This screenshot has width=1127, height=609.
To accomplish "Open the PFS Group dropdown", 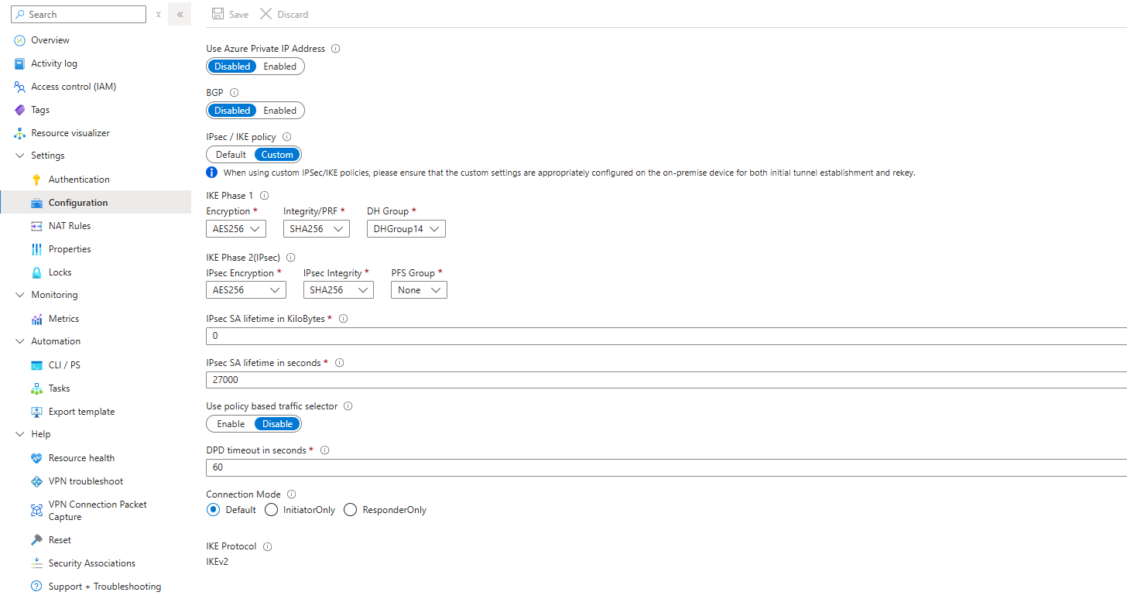I will point(418,290).
